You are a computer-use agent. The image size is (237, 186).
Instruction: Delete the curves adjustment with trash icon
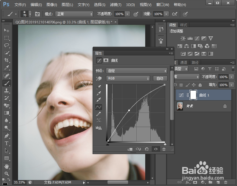pyautogui.click(x=164, y=149)
